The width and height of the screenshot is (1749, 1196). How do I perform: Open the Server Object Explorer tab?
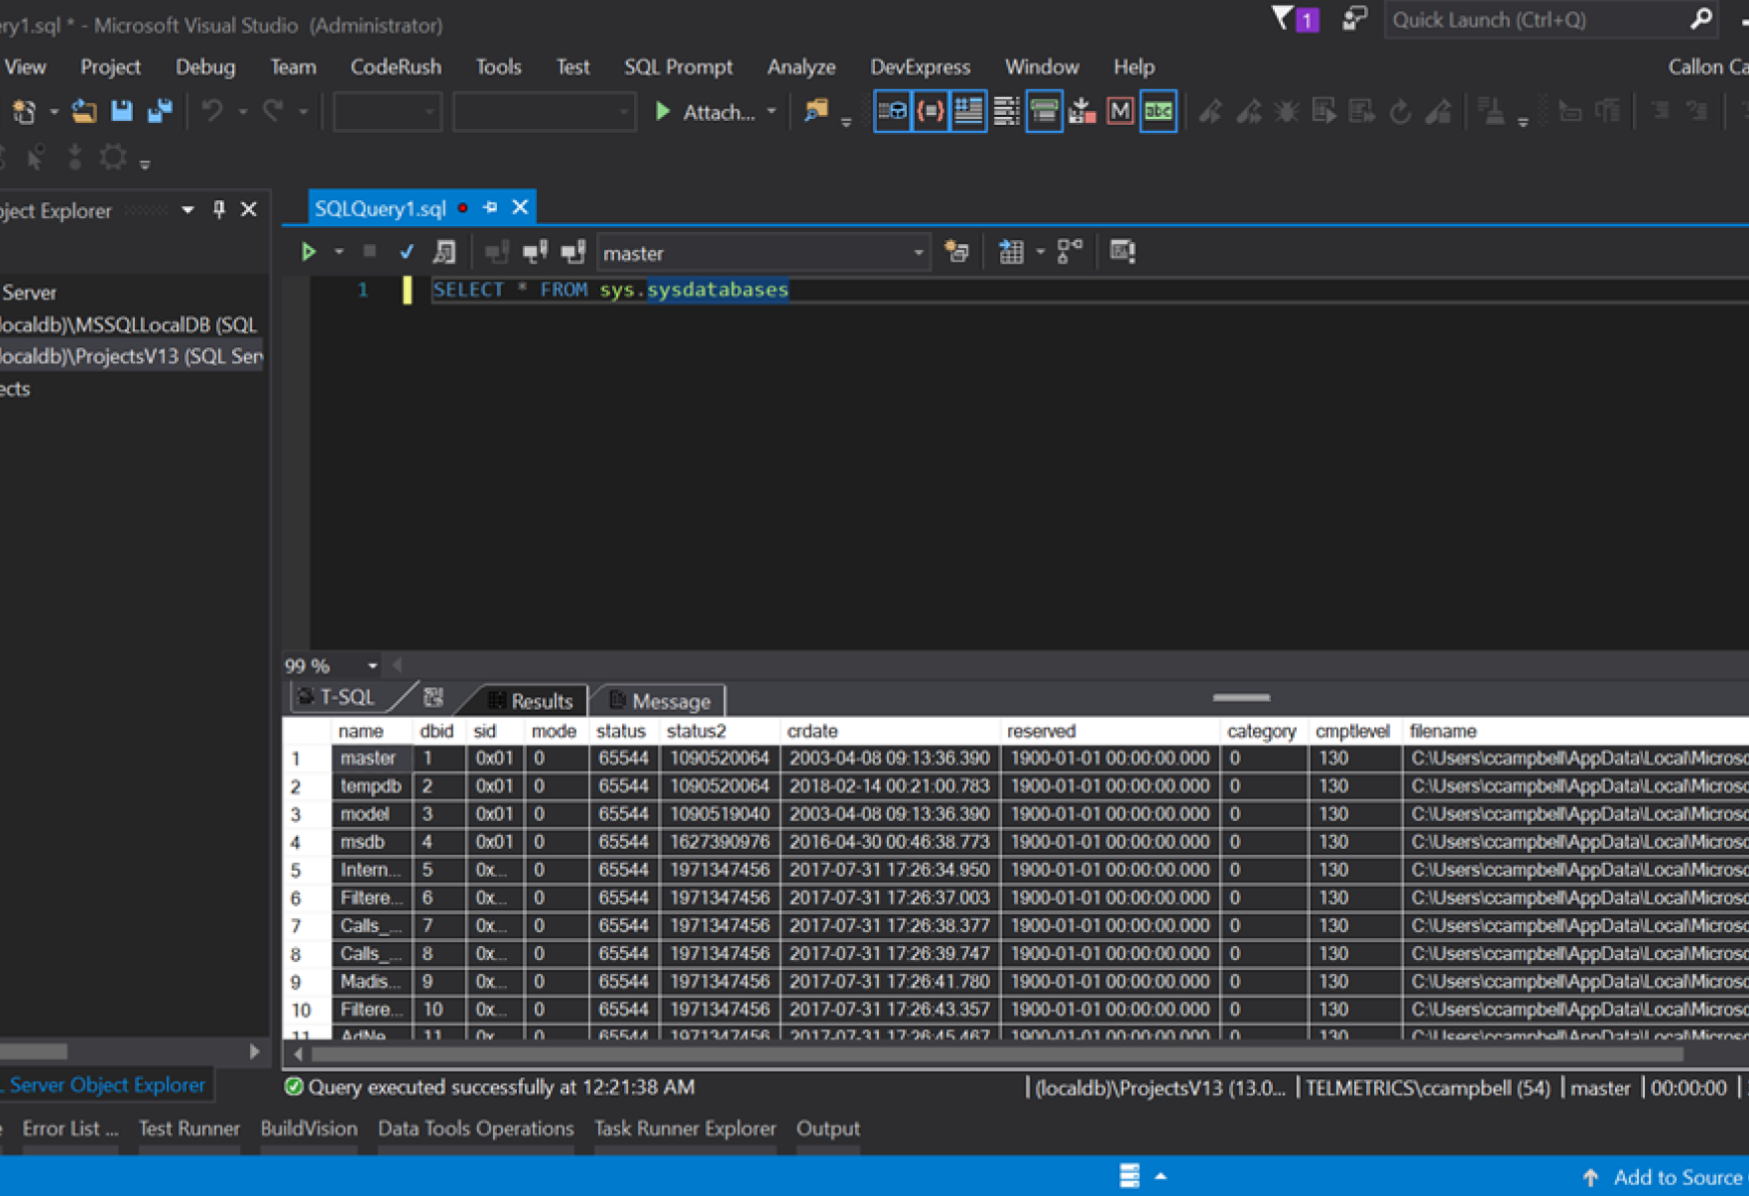pyautogui.click(x=107, y=1085)
